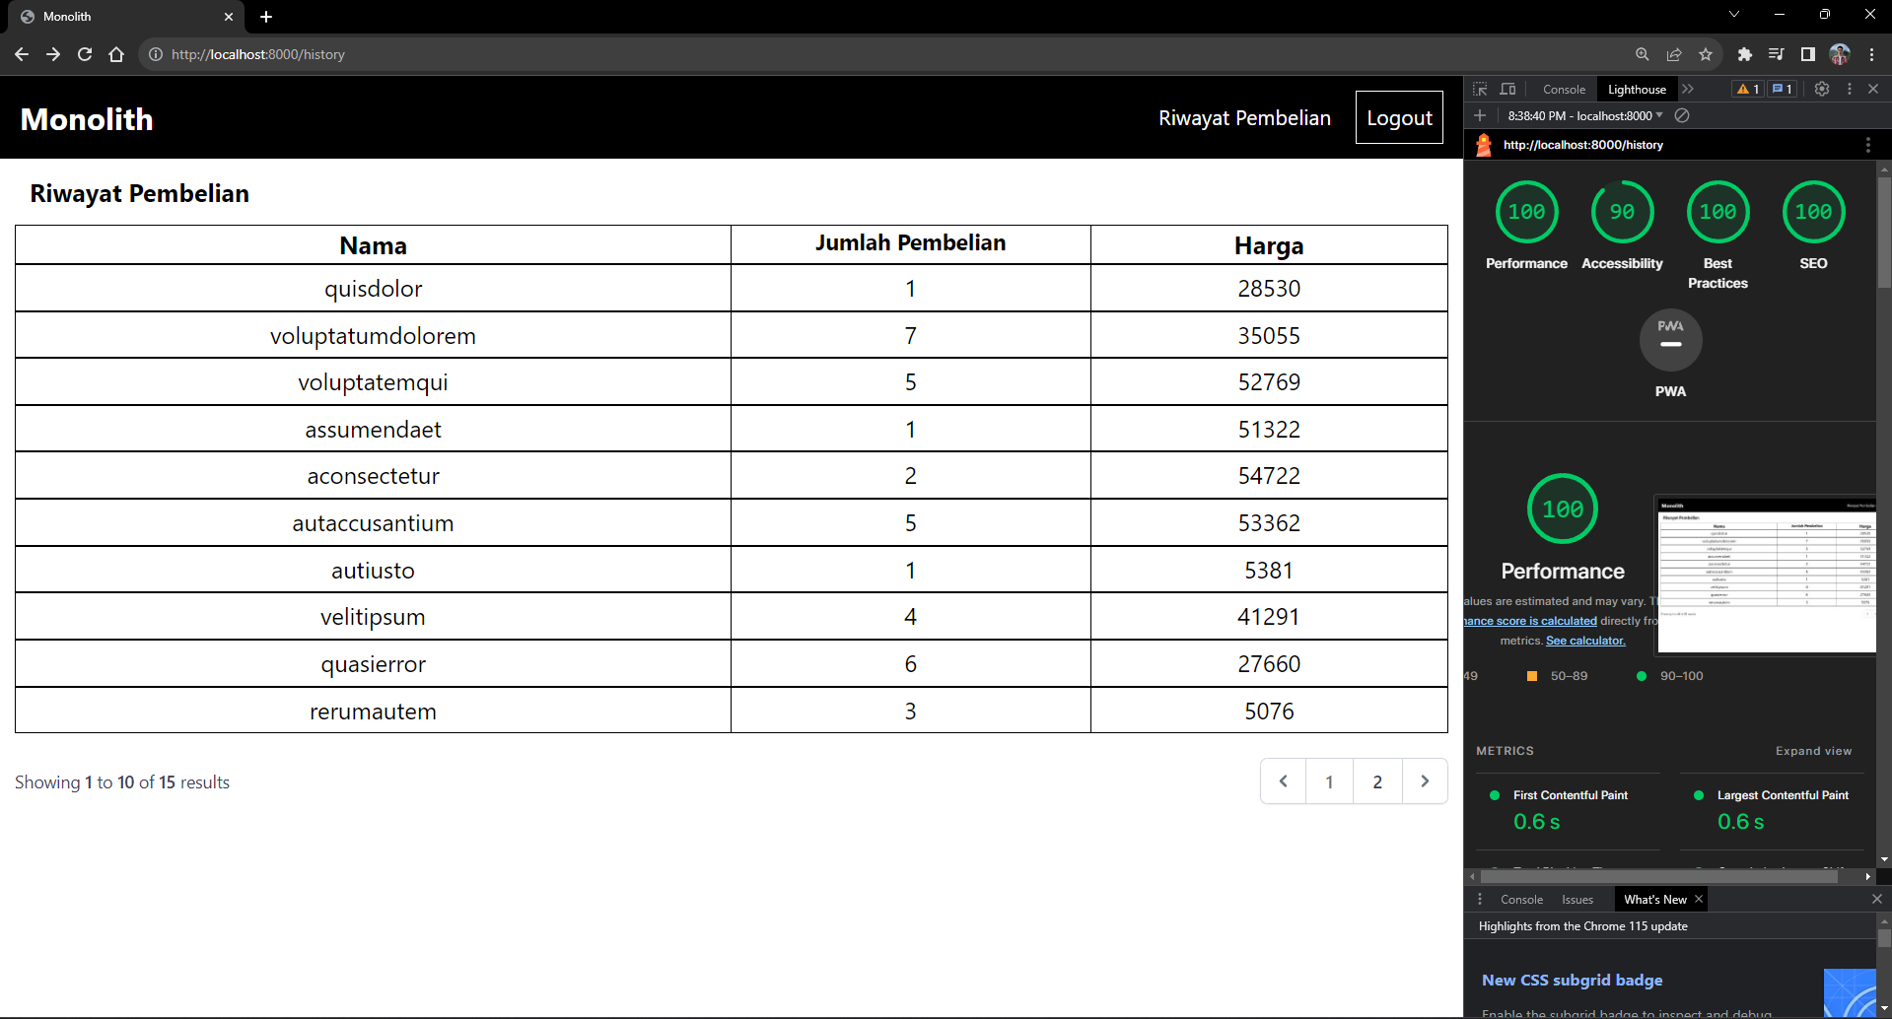1892x1019 pixels.
Task: Toggle the device toolbar in DevTools
Action: [x=1507, y=89]
